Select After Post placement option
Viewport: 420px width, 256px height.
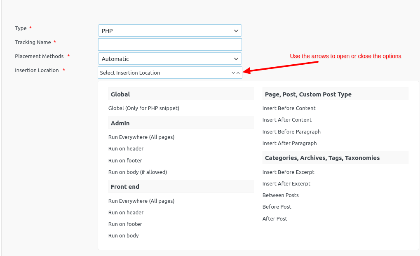tap(275, 218)
